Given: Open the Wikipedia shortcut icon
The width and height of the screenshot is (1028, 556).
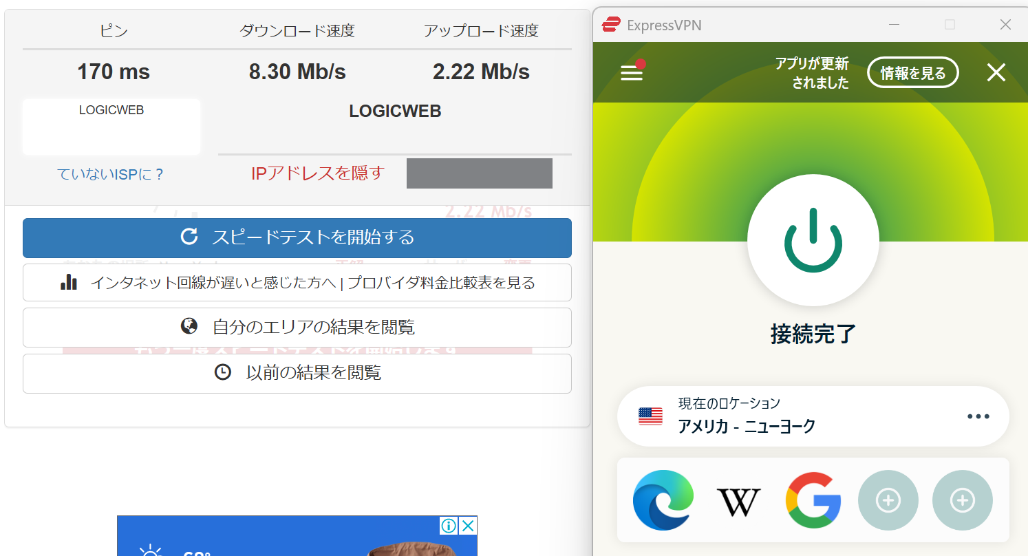Looking at the screenshot, I should pyautogui.click(x=738, y=501).
